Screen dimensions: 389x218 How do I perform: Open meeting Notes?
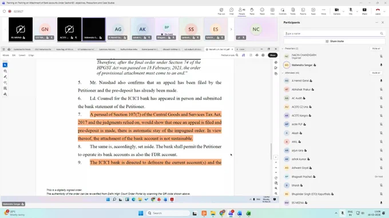[293, 11]
